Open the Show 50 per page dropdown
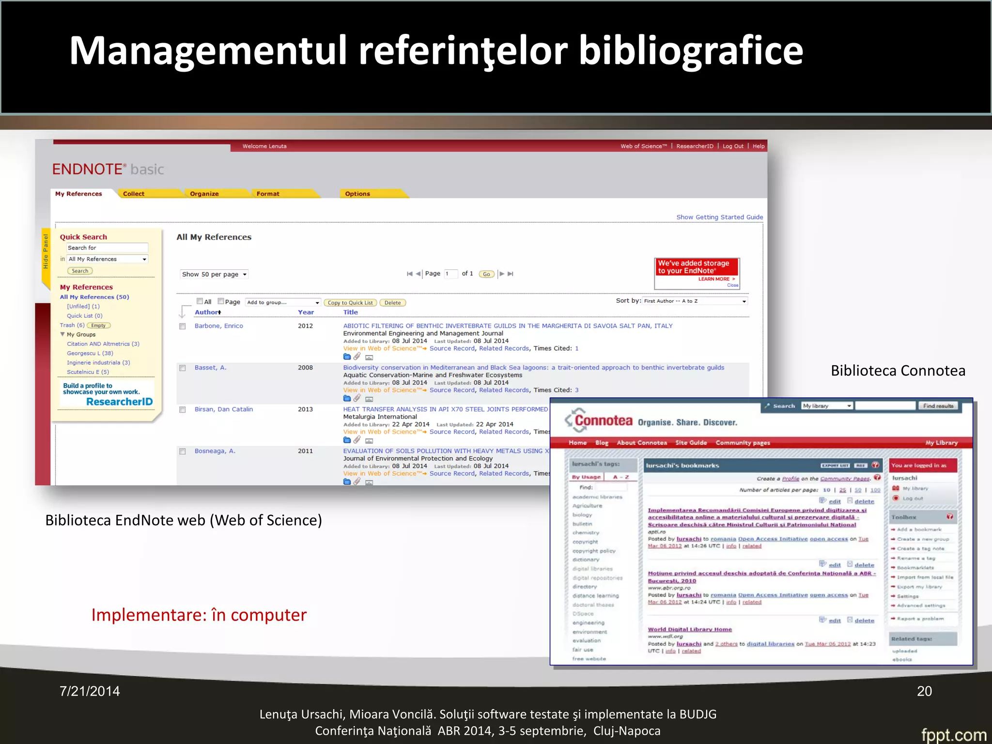This screenshot has width=992, height=744. (x=214, y=274)
